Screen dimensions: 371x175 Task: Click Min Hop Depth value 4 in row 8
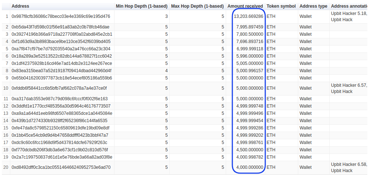(x=166, y=71)
